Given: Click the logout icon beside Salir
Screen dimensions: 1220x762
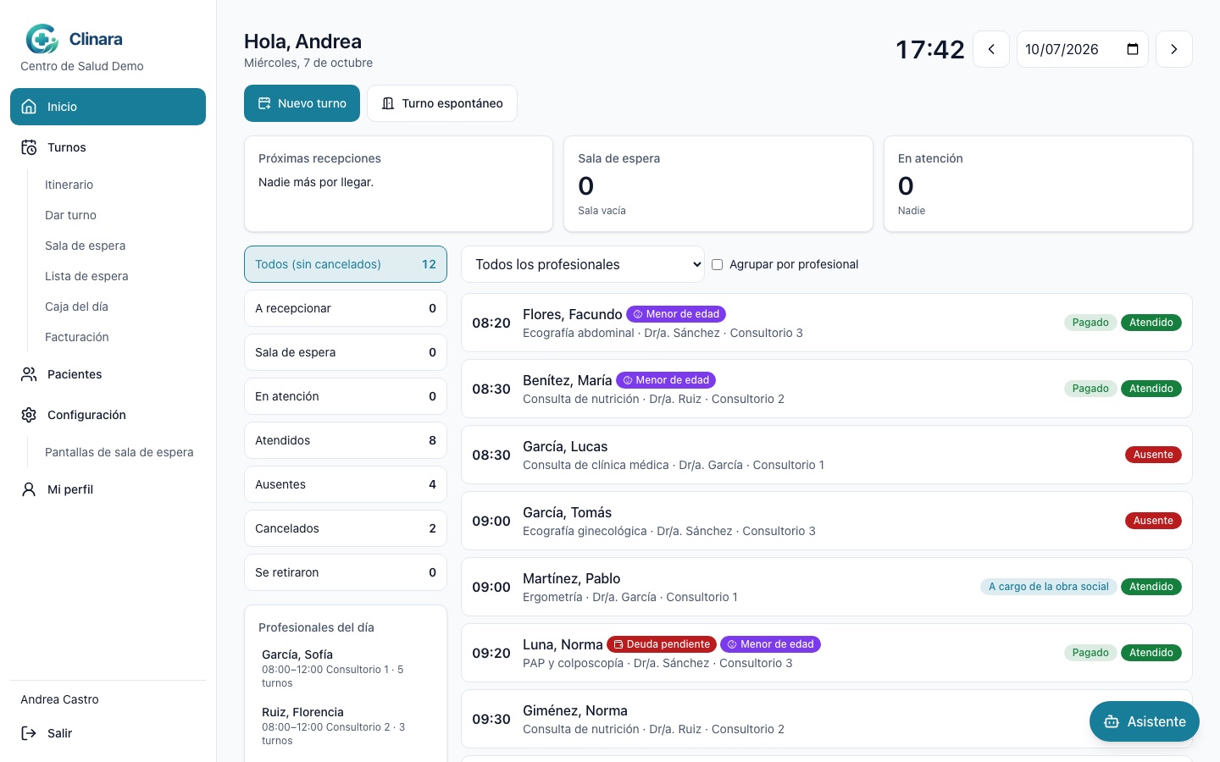Looking at the screenshot, I should (29, 733).
